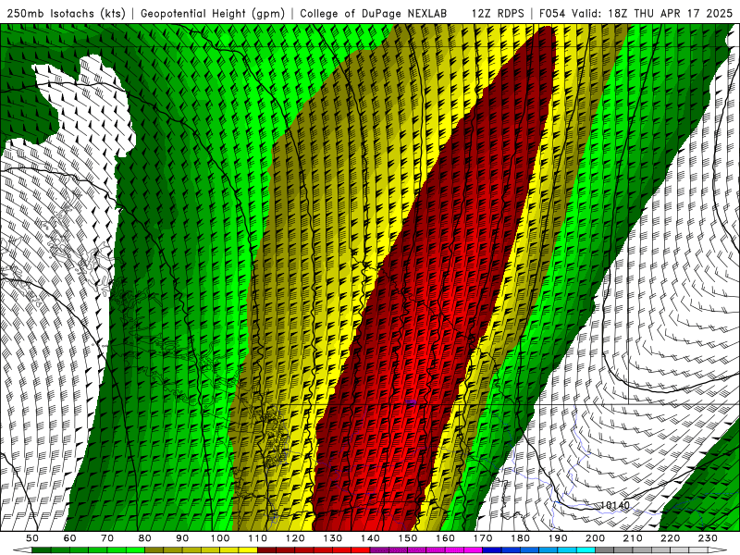Click the 'Geopotential Height (gpm)' header text
The height and width of the screenshot is (555, 740).
213,13
